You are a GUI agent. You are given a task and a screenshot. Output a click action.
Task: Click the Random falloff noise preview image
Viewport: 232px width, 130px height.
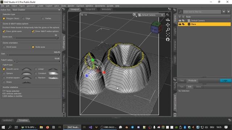point(53,78)
